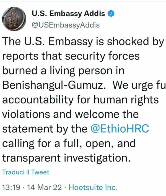
Task: Click the 13:19 timestamp
Action: click(11, 187)
